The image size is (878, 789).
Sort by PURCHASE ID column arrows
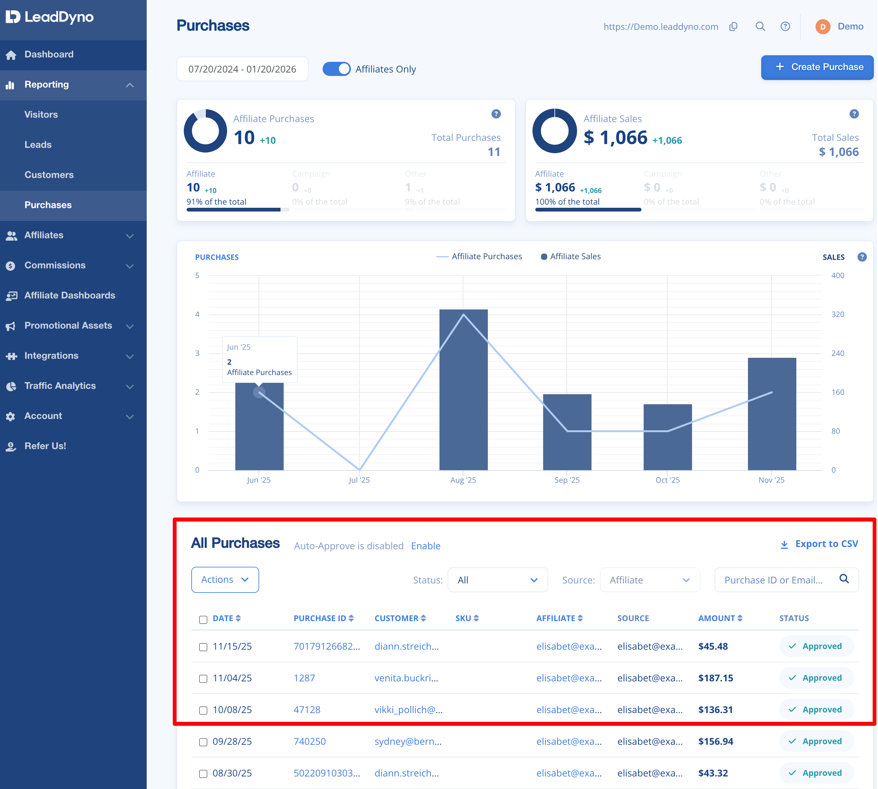(351, 618)
